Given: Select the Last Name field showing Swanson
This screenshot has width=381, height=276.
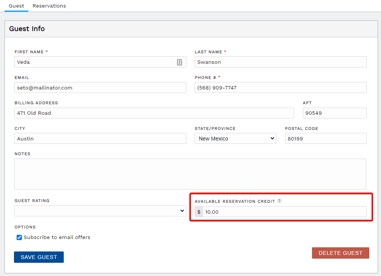Looking at the screenshot, I should [280, 62].
